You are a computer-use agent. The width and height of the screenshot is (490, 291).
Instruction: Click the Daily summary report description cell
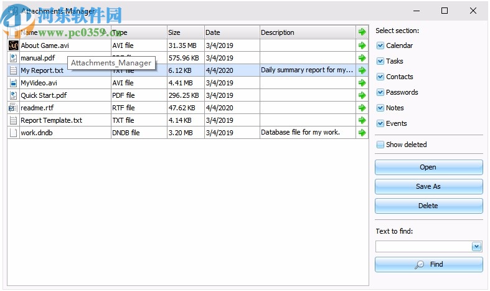click(308, 70)
